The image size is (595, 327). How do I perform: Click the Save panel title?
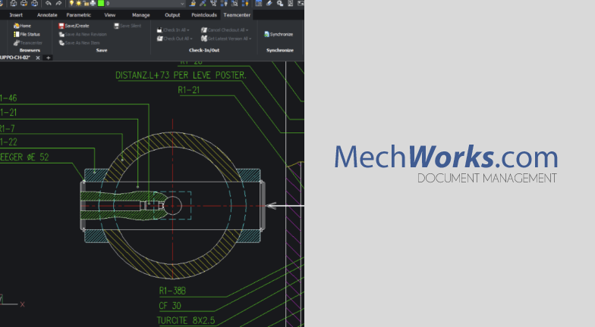102,50
